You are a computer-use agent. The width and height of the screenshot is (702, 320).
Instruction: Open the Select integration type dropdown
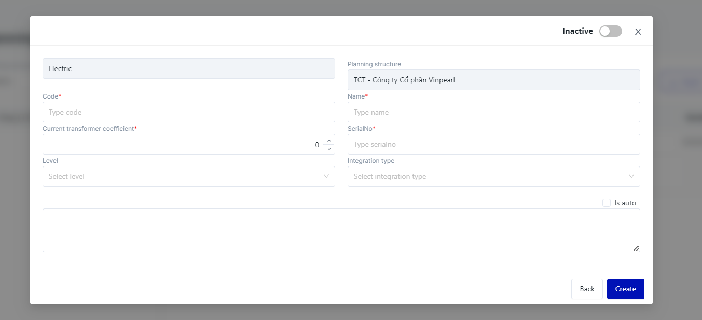tap(488, 176)
